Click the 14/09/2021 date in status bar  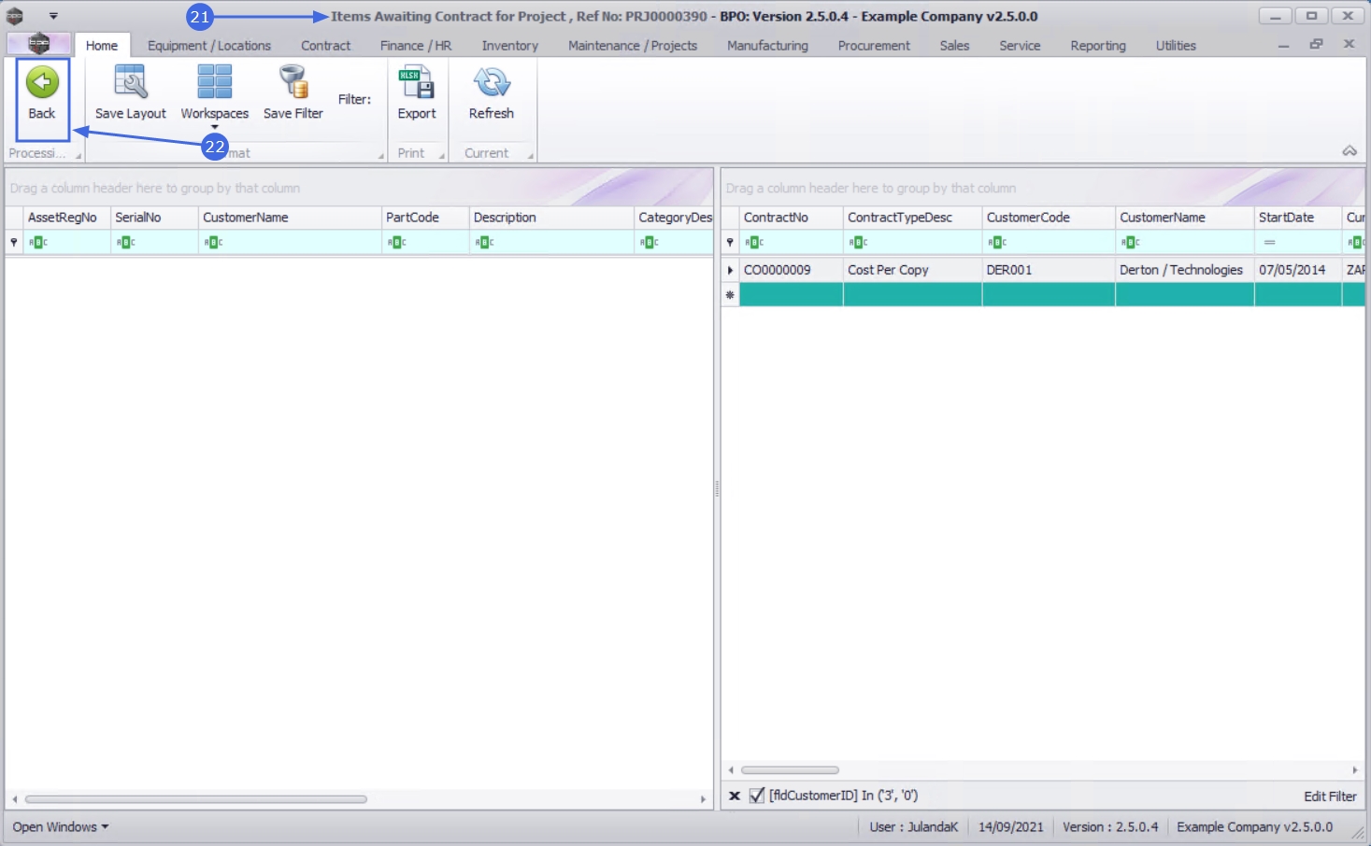[x=1011, y=827]
